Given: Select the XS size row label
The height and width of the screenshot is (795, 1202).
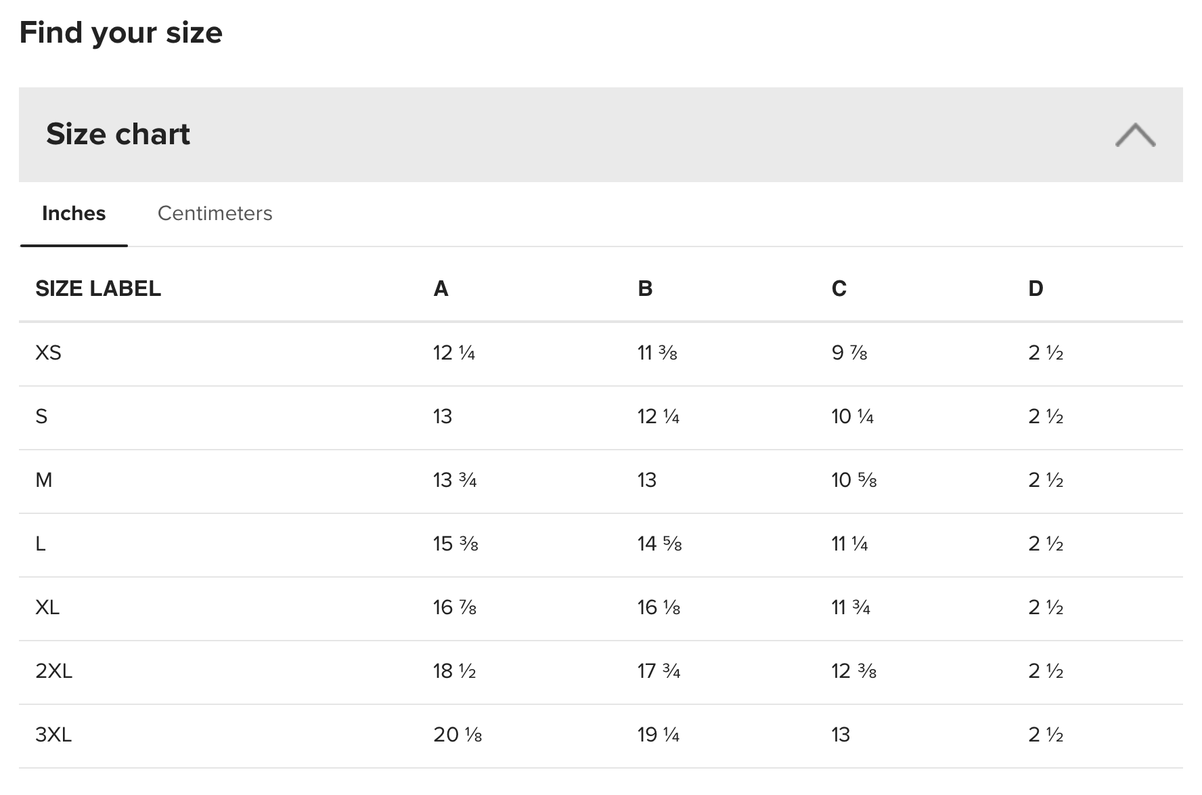Looking at the screenshot, I should (x=48, y=353).
